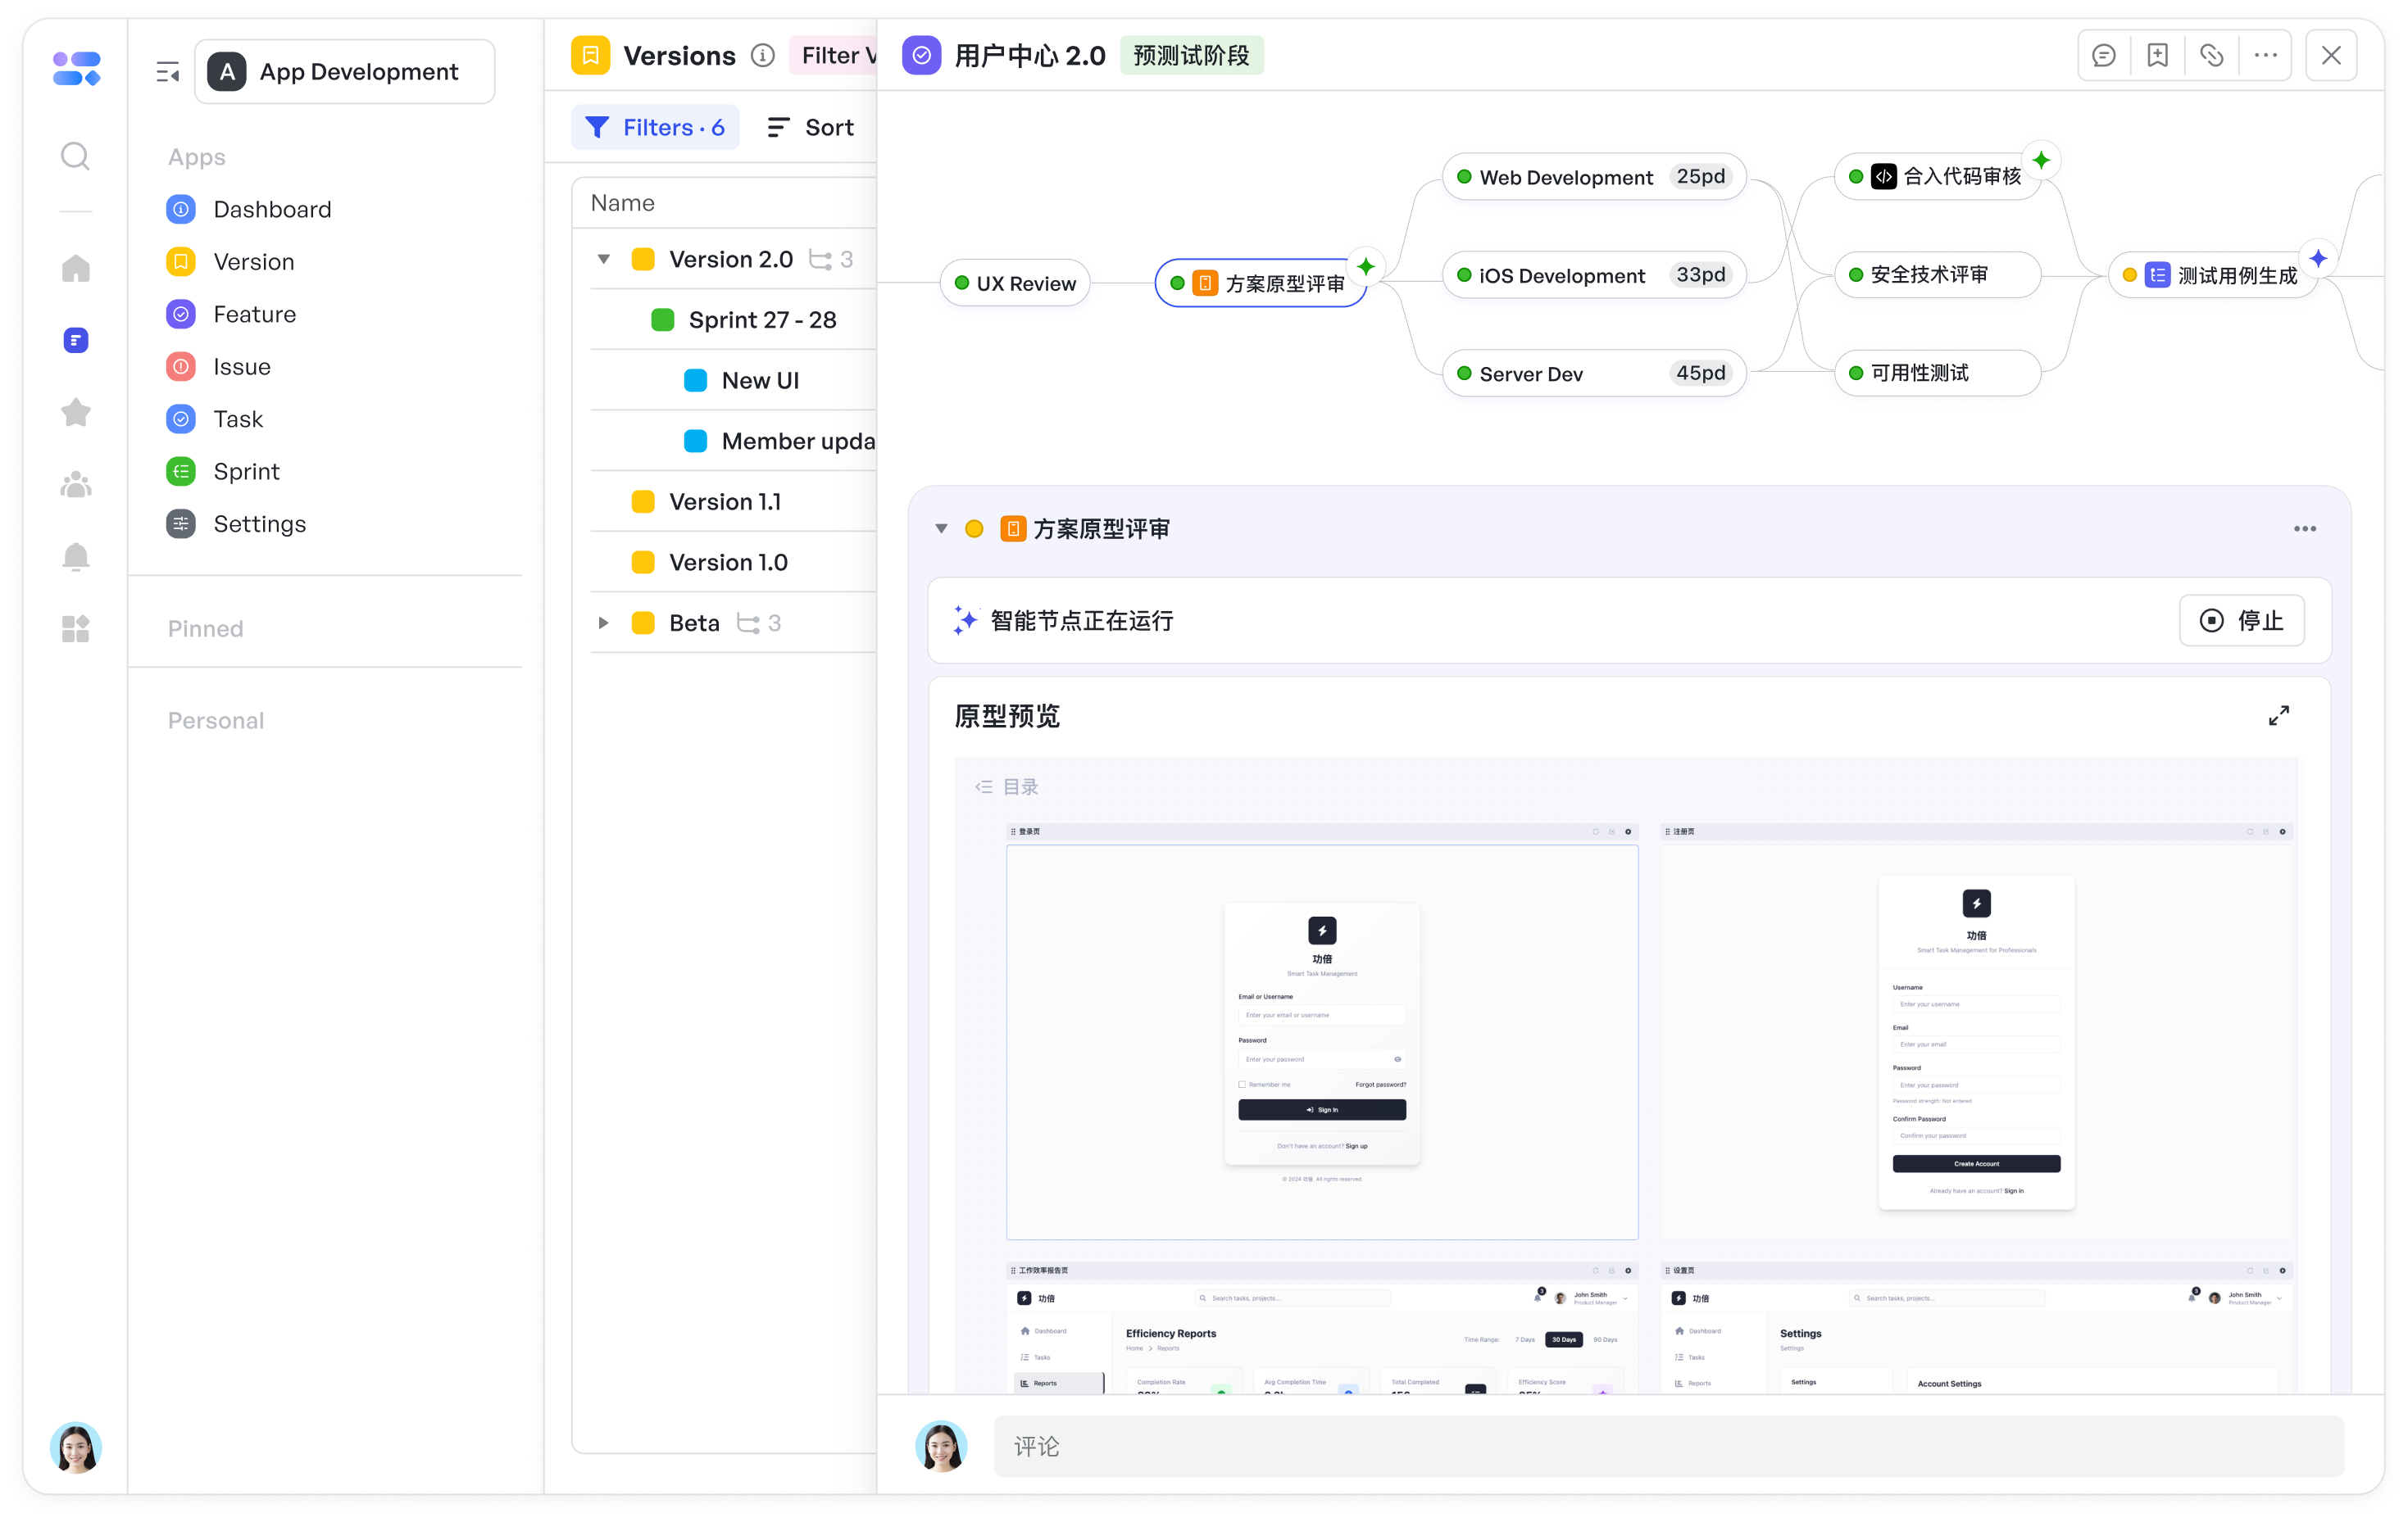Open the Task app
Viewport: 2408px width, 1522px height.
tap(215, 419)
